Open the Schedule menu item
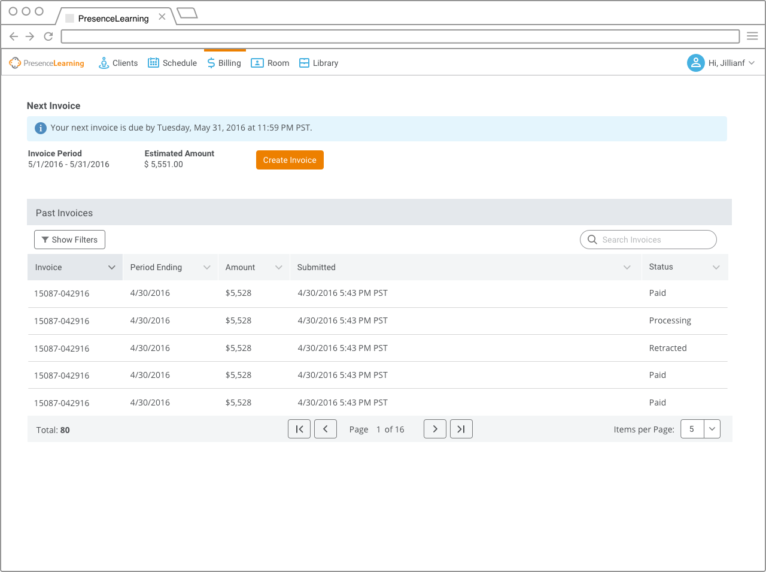 tap(172, 63)
